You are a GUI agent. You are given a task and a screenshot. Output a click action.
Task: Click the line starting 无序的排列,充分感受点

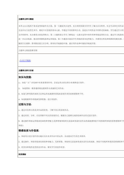[x=71, y=35]
